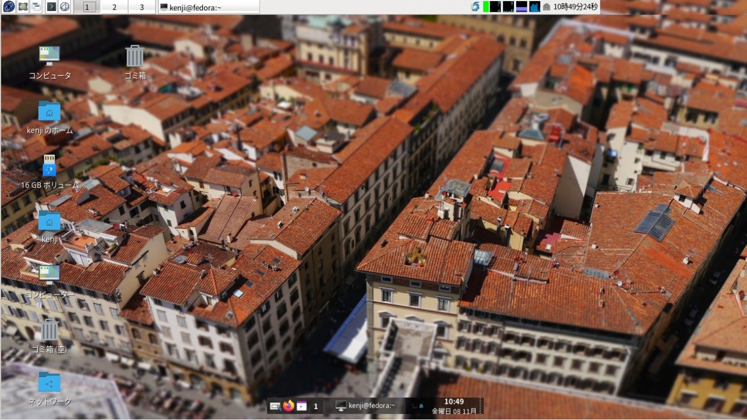Launch terminal from top panel icon
The height and width of the screenshot is (420, 747).
[x=51, y=7]
